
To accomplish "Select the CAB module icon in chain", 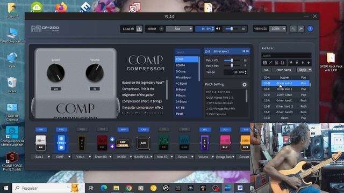I will [144, 143].
